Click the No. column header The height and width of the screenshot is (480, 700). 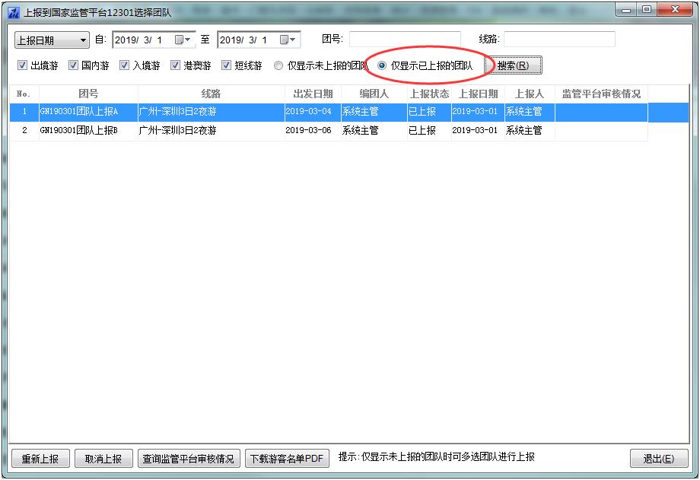tap(24, 94)
